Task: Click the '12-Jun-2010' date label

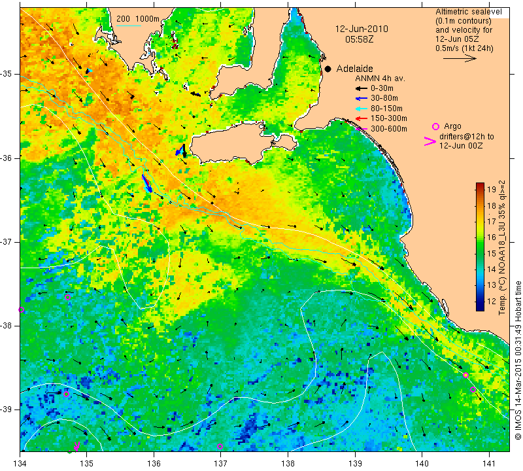Action: pyautogui.click(x=362, y=29)
